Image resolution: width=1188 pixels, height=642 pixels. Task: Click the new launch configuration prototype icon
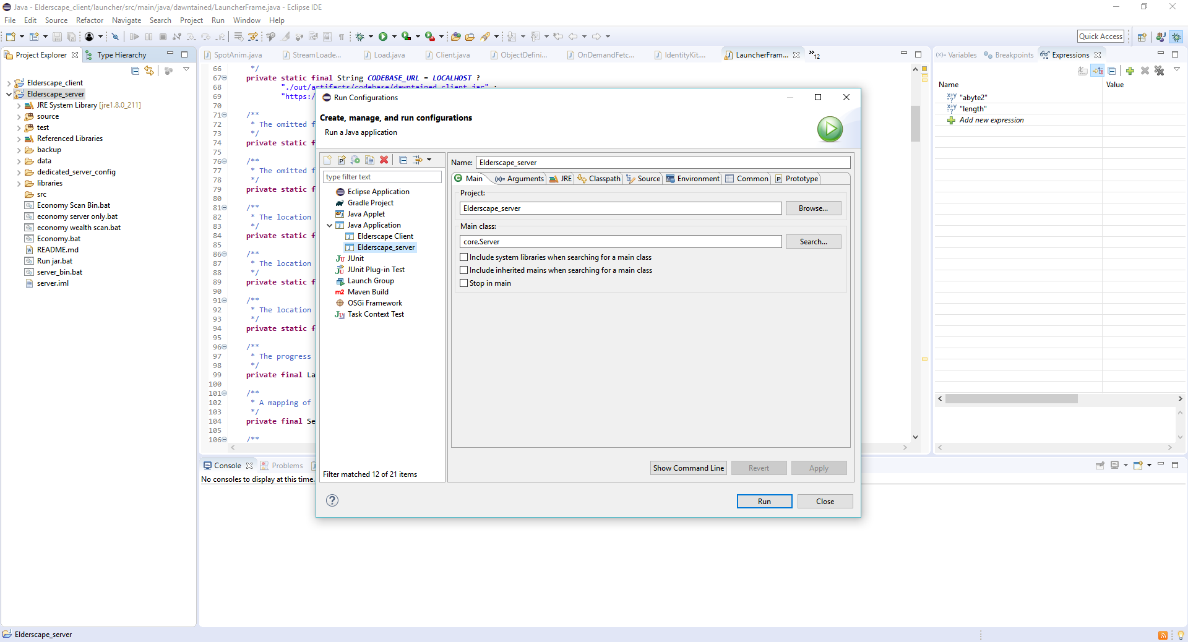coord(341,160)
